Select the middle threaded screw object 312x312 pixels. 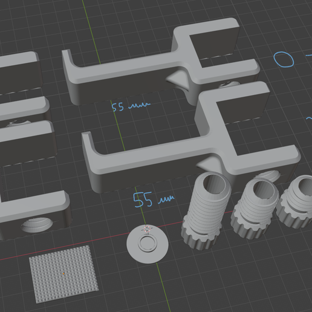255,209
